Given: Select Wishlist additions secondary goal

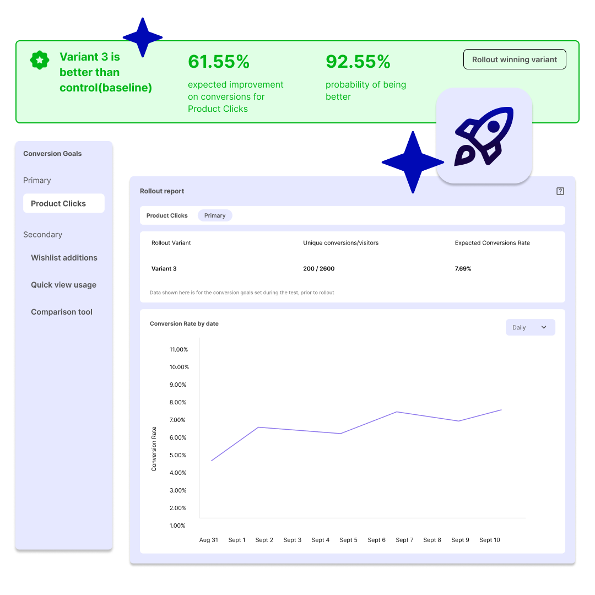Looking at the screenshot, I should click(64, 257).
